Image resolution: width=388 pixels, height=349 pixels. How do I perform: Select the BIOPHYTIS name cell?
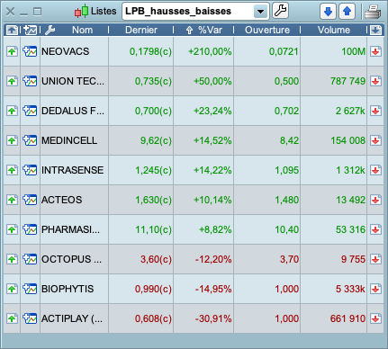74,289
